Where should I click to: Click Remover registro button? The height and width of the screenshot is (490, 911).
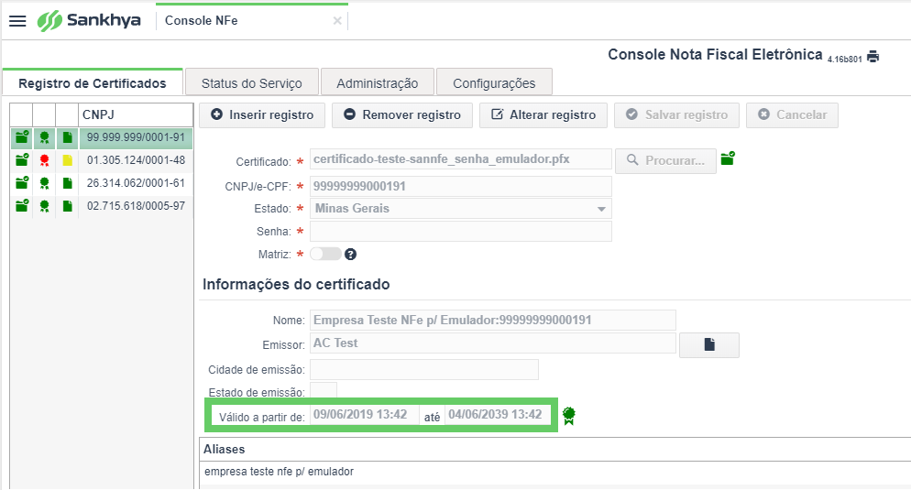coord(402,115)
